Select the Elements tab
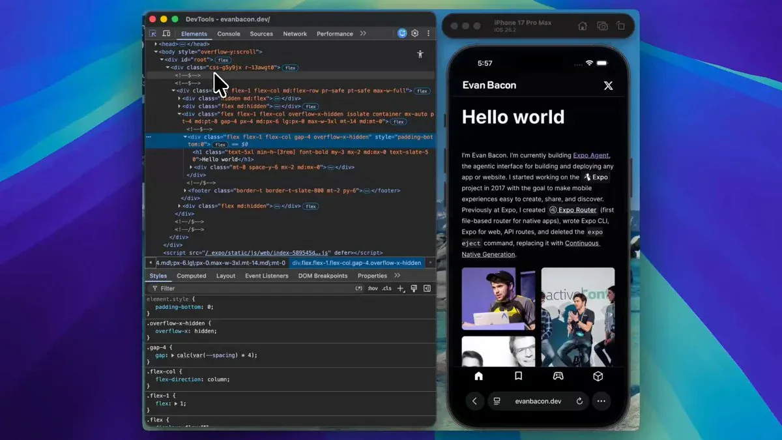This screenshot has width=782, height=440. (x=194, y=34)
